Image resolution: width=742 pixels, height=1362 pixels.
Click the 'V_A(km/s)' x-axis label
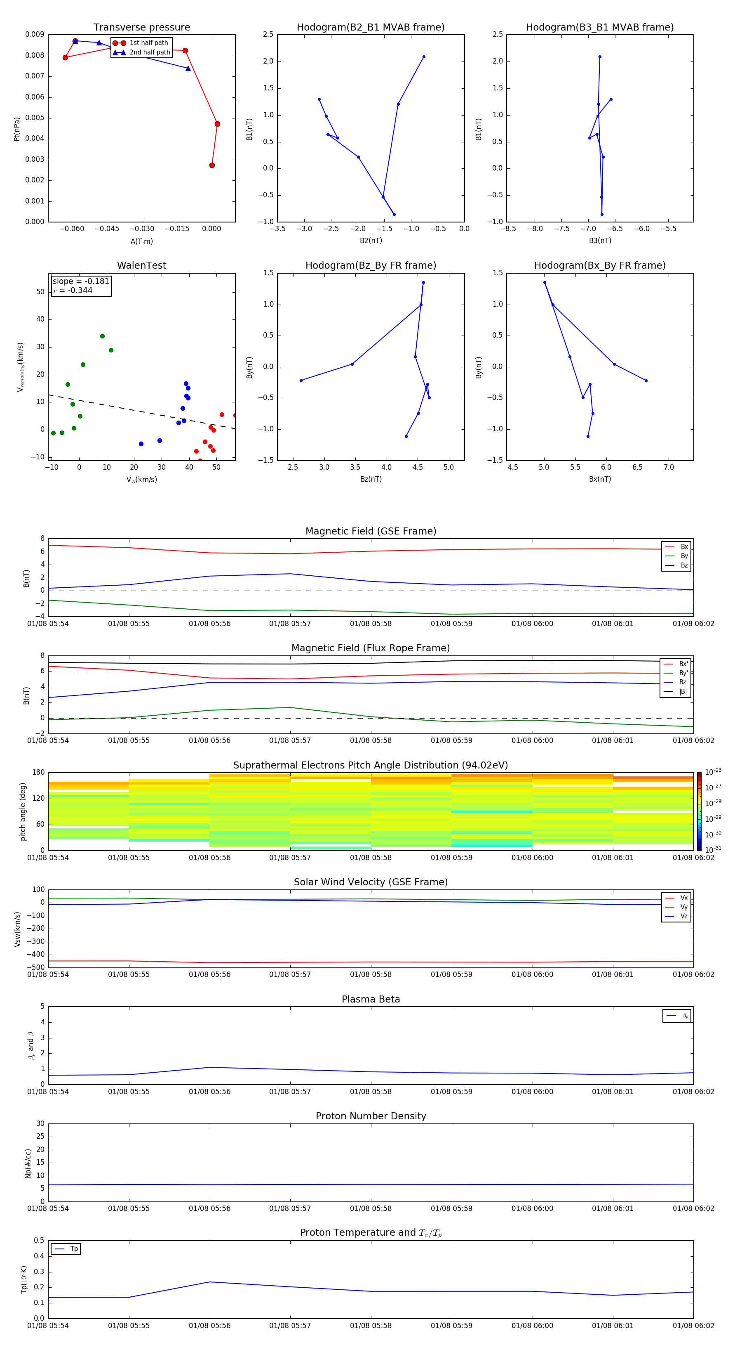141,480
